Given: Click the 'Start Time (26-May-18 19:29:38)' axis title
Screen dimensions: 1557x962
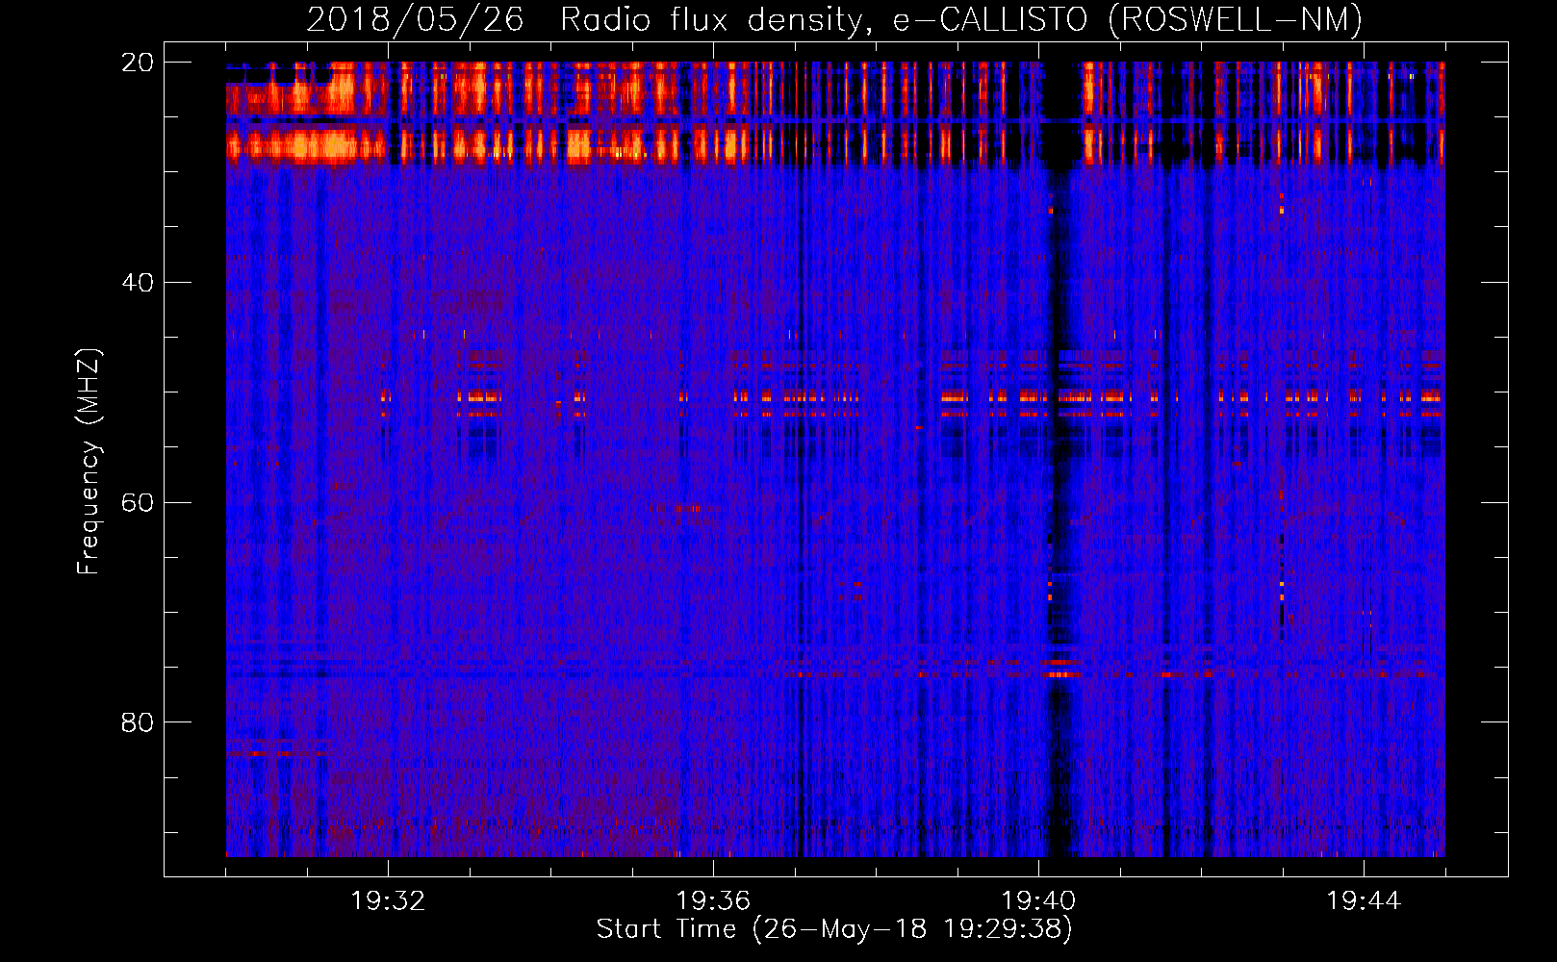Looking at the screenshot, I should 834,929.
